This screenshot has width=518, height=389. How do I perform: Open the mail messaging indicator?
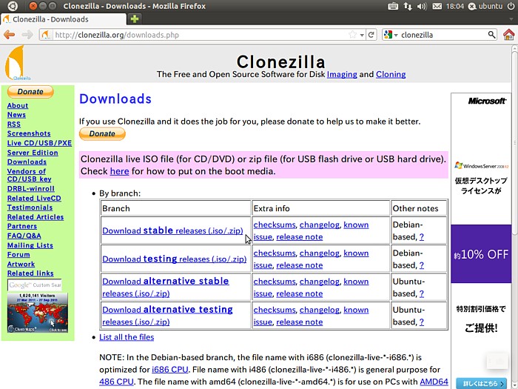437,6
